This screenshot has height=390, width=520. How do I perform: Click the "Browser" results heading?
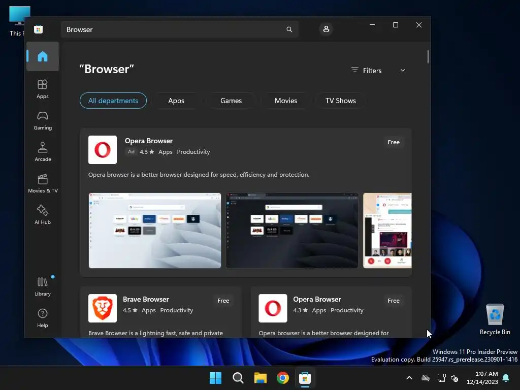pos(107,69)
